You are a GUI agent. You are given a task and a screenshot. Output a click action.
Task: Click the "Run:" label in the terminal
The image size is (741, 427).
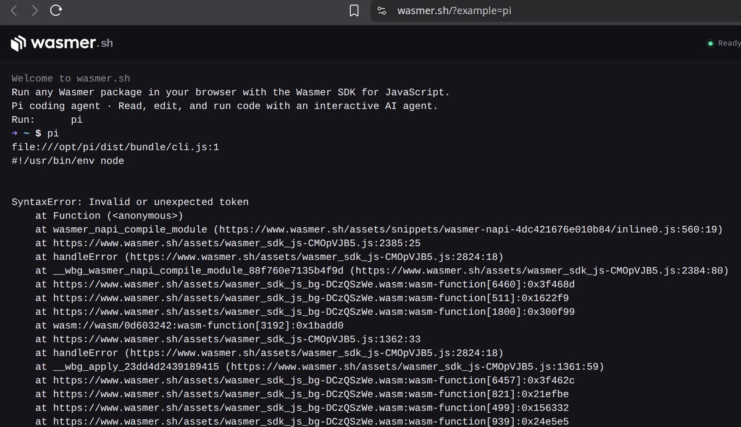(x=23, y=120)
